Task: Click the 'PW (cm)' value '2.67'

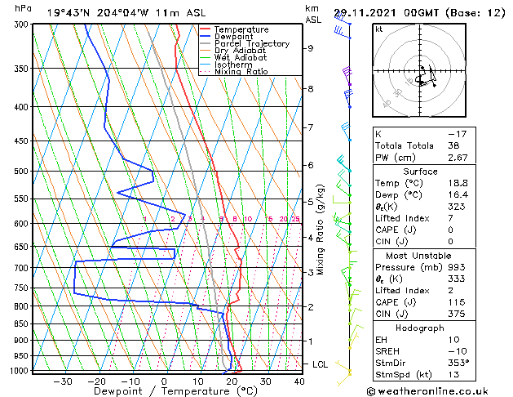Action: 458,158
